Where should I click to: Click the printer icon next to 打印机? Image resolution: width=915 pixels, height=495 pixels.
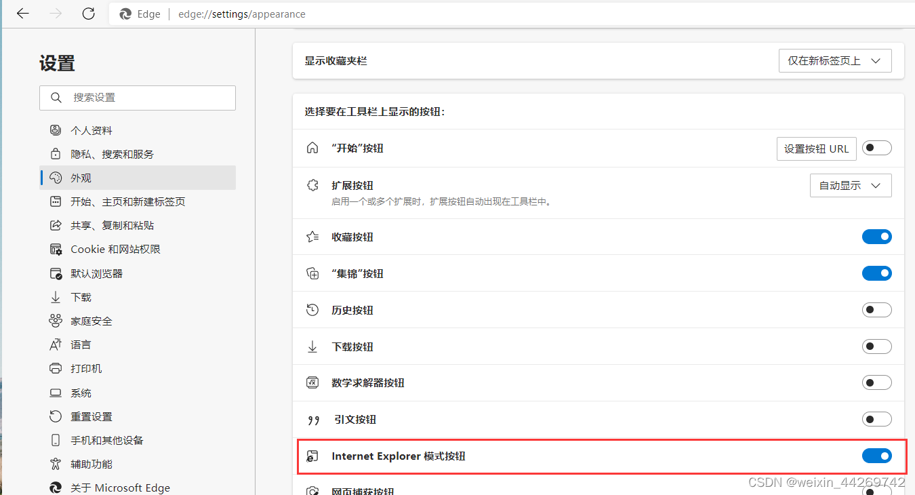(55, 368)
